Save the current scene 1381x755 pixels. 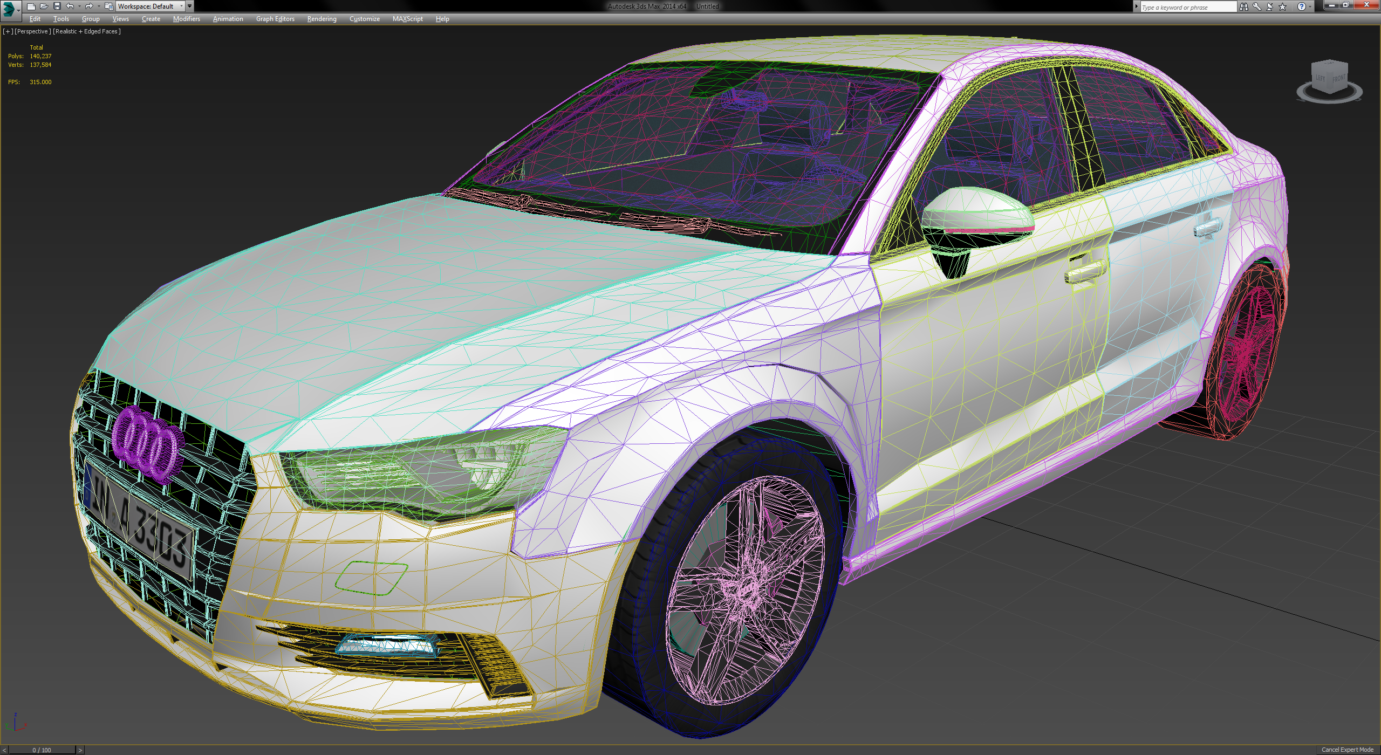57,6
